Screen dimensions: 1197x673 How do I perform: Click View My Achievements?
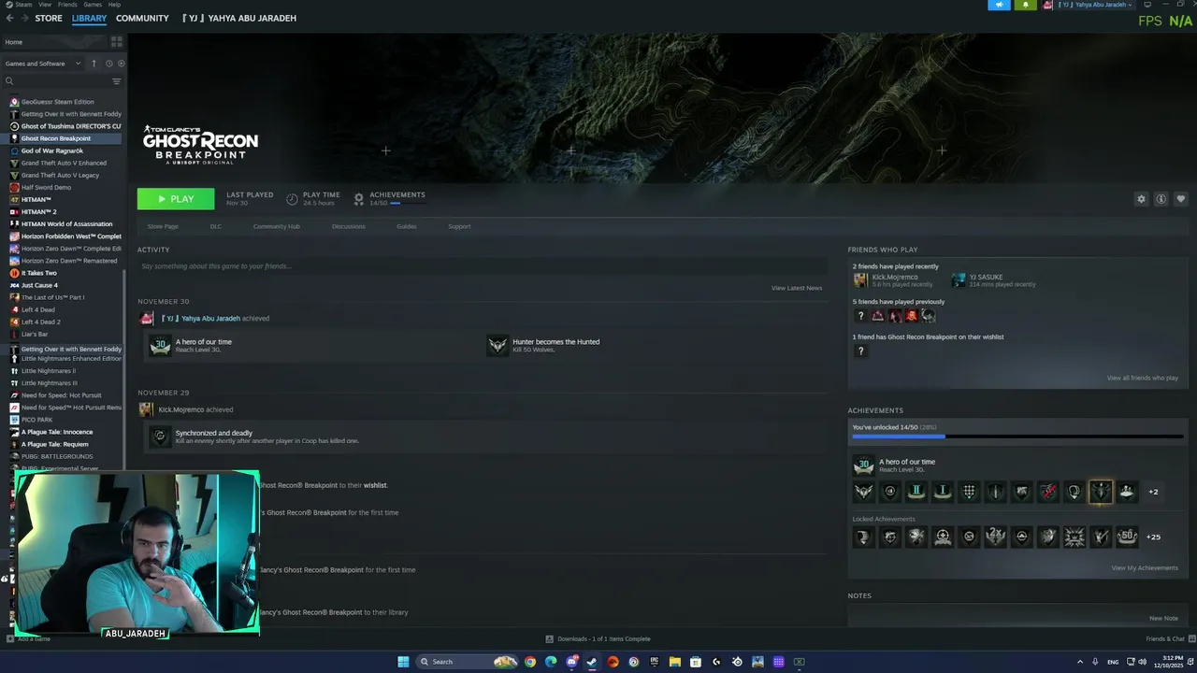pos(1144,567)
